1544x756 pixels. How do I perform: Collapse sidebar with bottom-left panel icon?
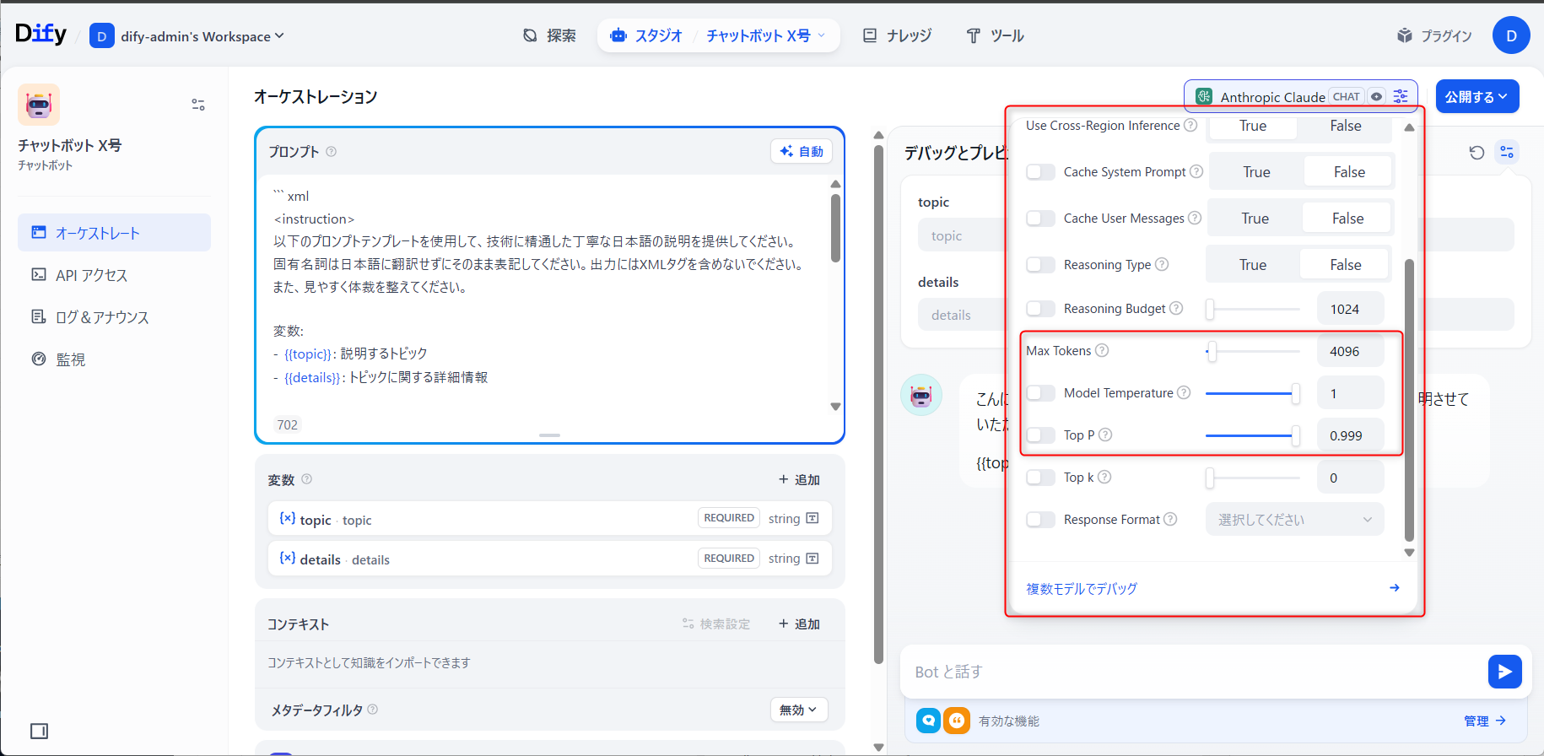[x=39, y=731]
